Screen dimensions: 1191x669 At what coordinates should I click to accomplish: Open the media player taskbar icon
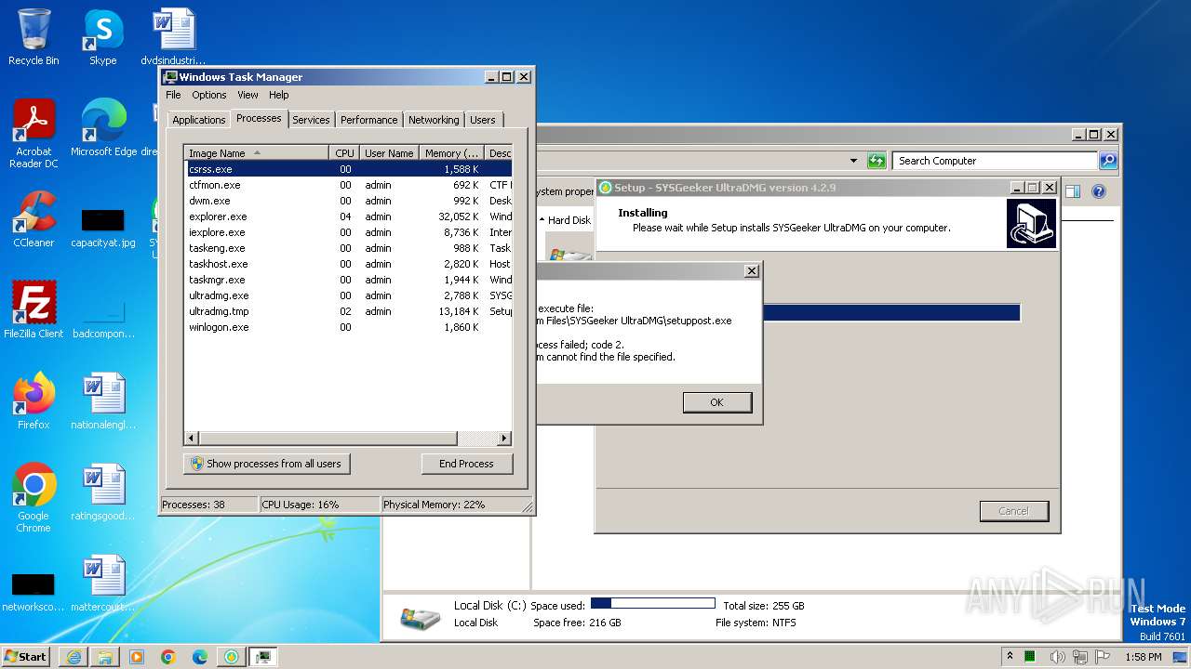pyautogui.click(x=137, y=657)
